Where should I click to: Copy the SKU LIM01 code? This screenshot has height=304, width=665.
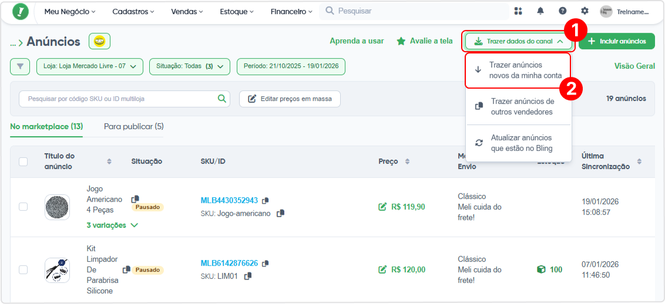pos(248,276)
